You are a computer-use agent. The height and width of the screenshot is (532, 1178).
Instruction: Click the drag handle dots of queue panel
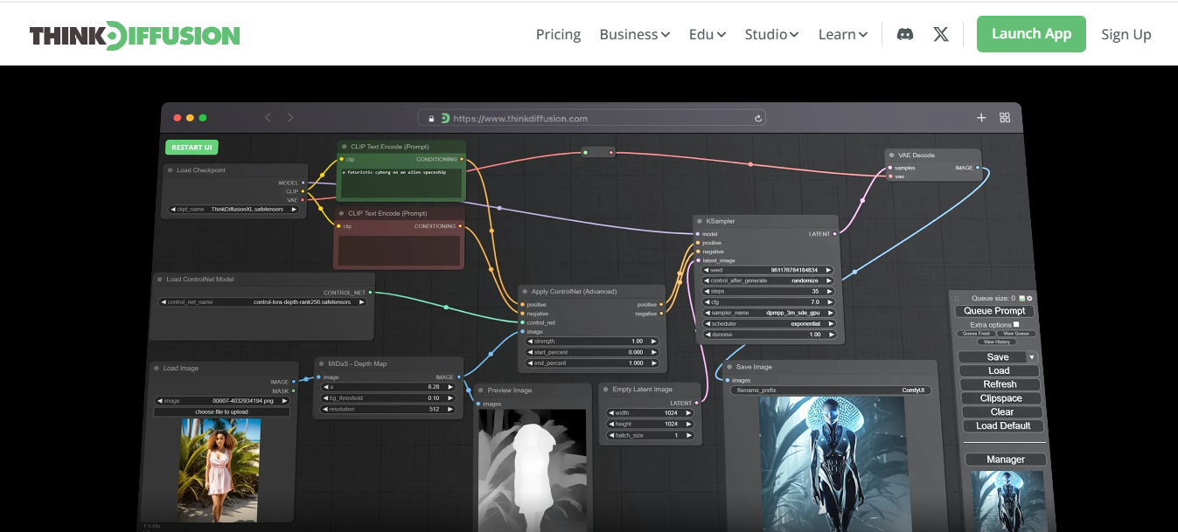pos(956,299)
